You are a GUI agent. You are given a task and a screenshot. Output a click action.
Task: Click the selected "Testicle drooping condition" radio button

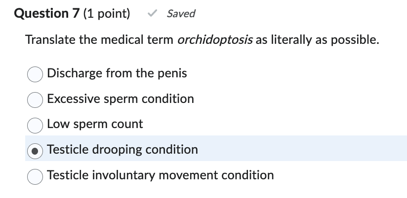[35, 150]
